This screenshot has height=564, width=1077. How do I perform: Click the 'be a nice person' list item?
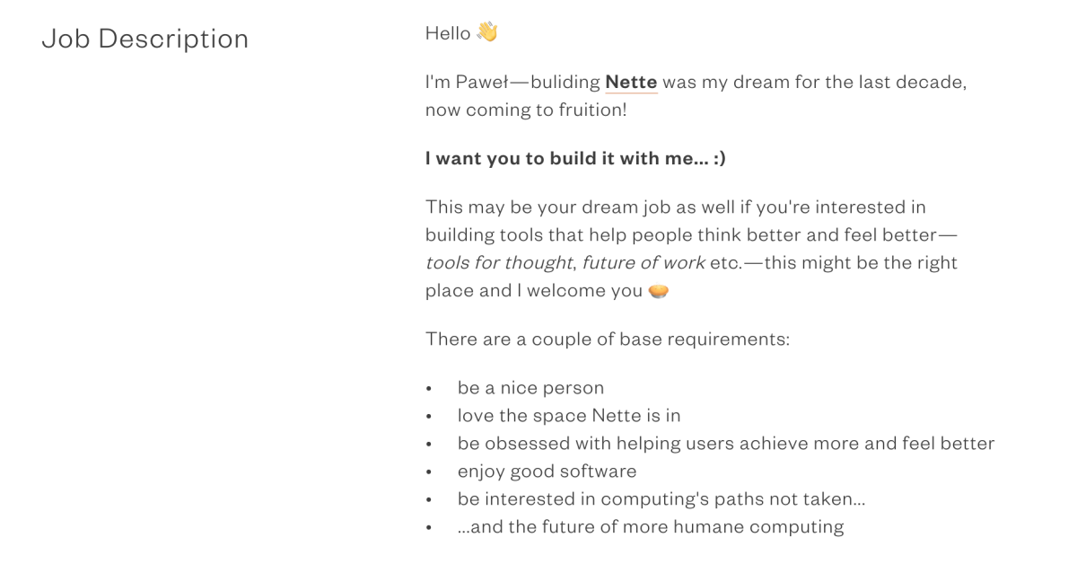(530, 388)
